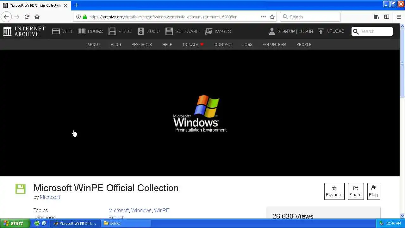Open the JOBS menu item
Image resolution: width=405 pixels, height=228 pixels.
click(247, 44)
